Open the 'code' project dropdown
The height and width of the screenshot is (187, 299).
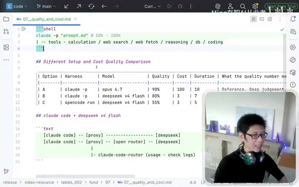click(17, 6)
